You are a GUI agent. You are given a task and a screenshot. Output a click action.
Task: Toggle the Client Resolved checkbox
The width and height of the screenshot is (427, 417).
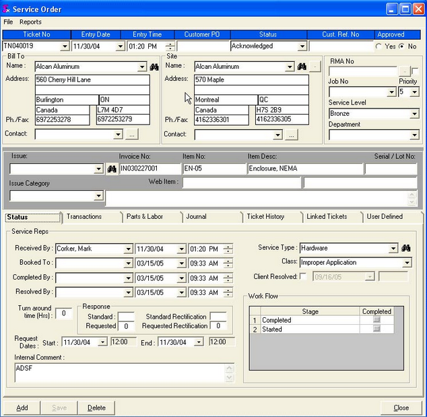(x=302, y=276)
